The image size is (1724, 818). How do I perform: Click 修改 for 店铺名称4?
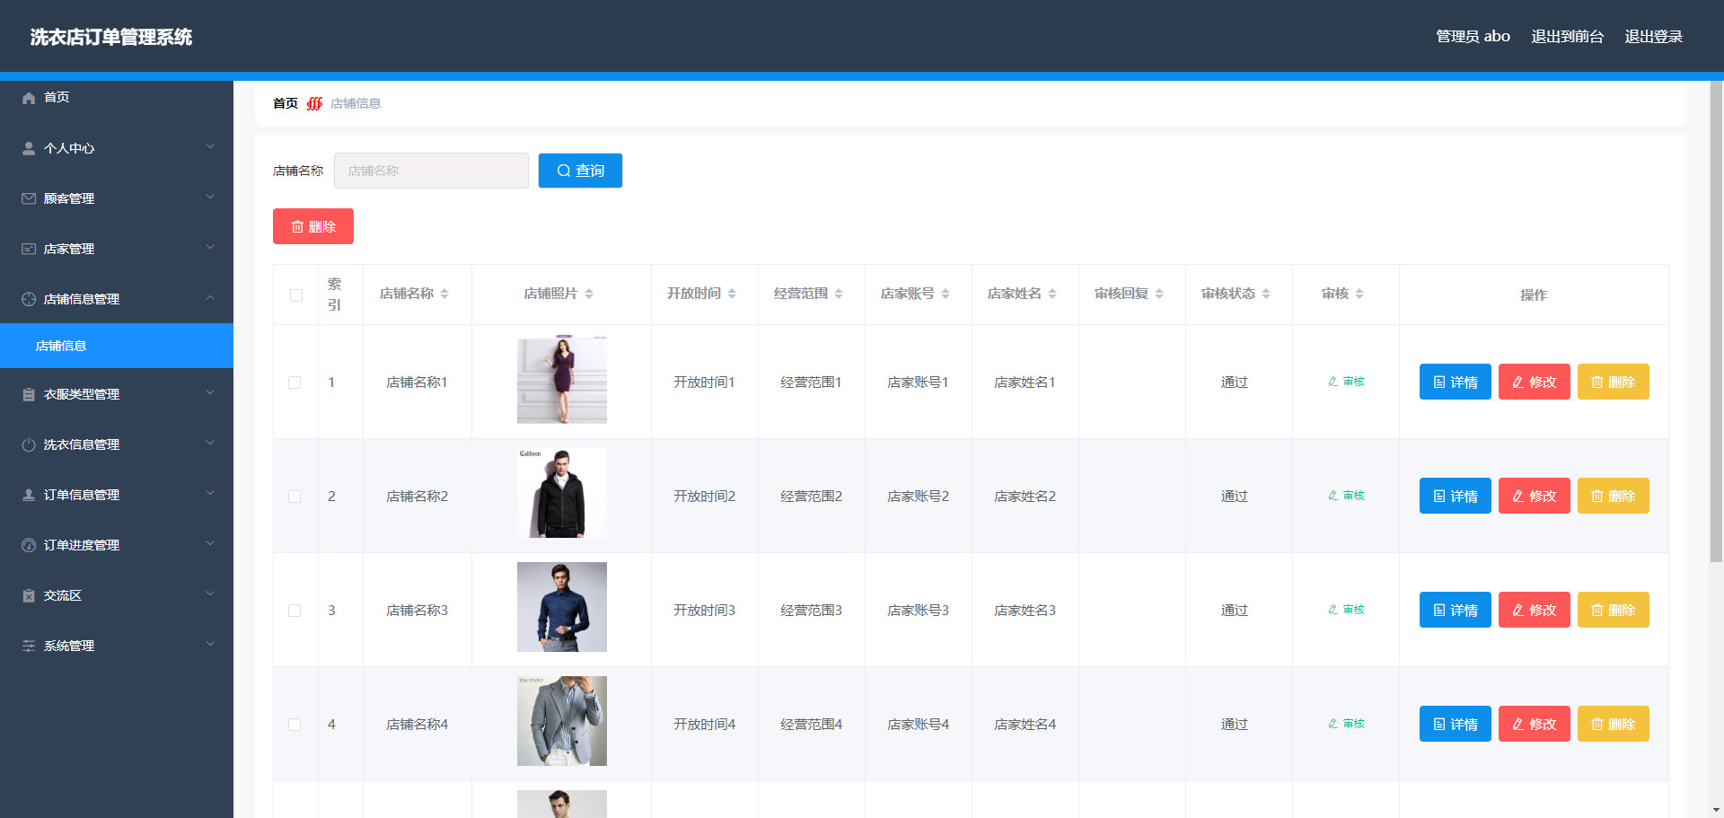point(1534,724)
